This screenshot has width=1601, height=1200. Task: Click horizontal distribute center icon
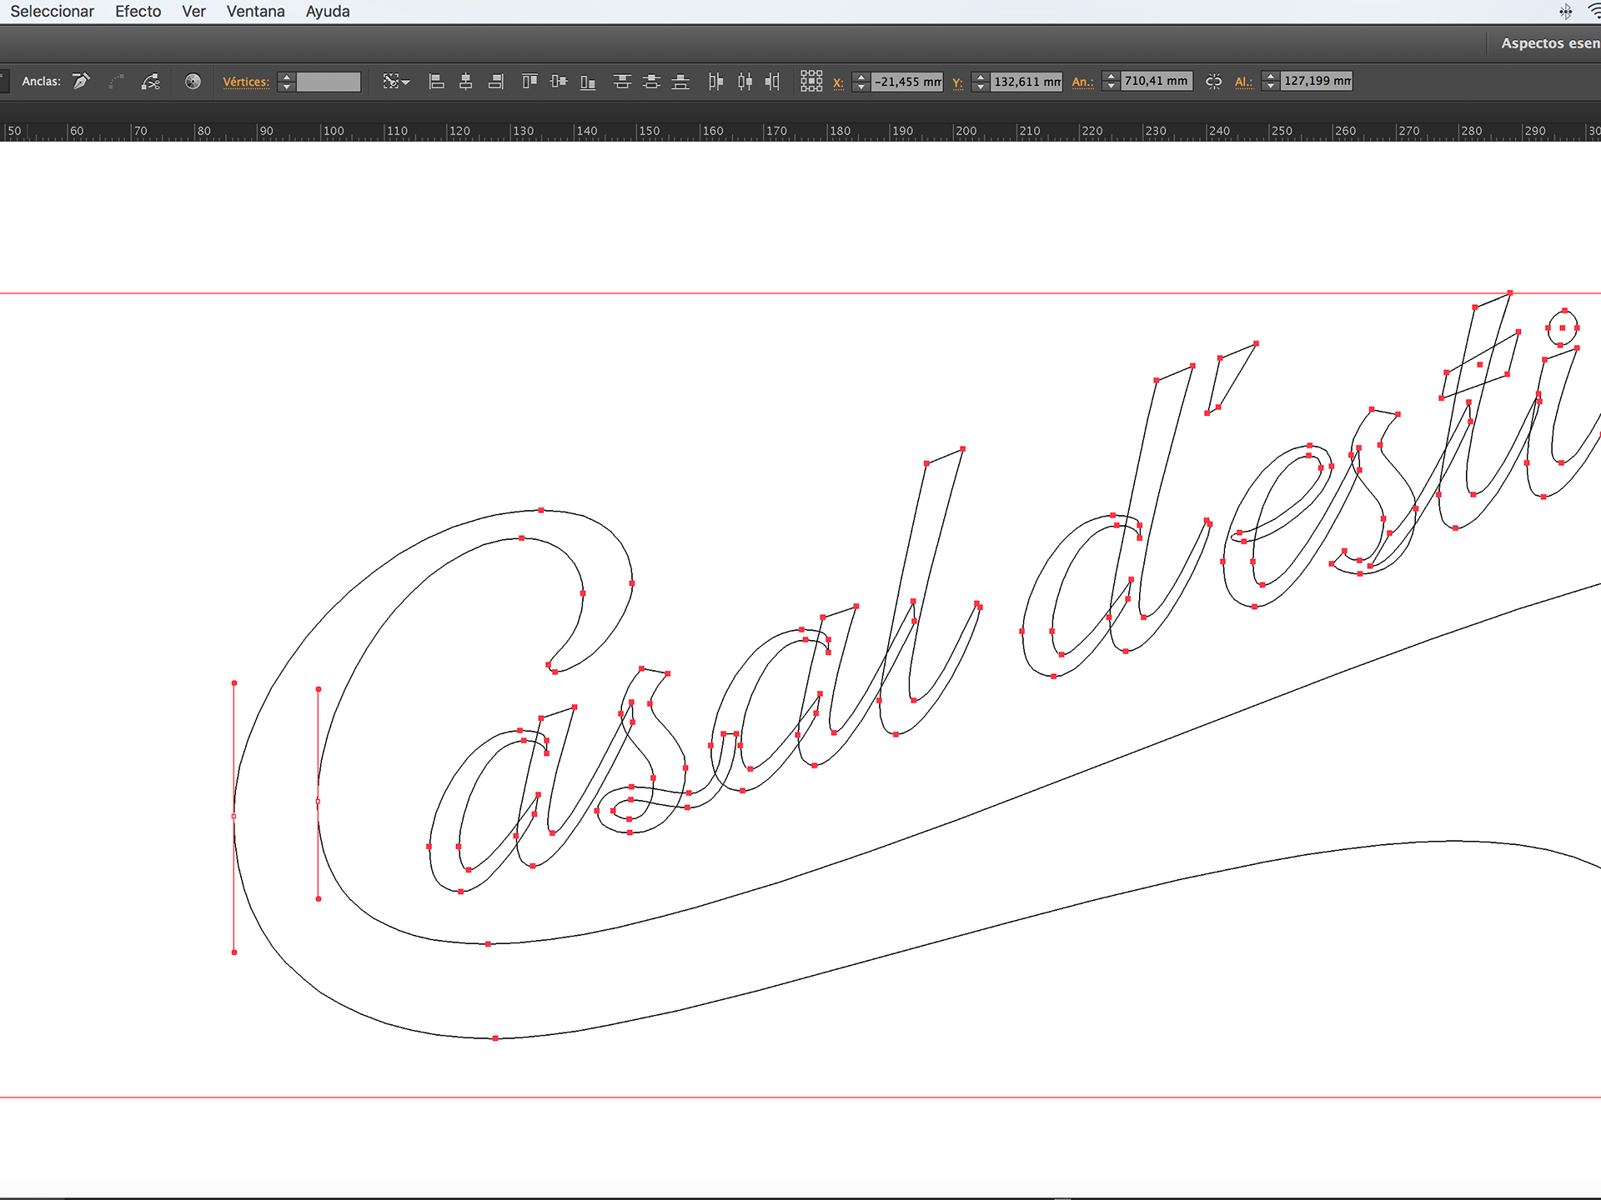pyautogui.click(x=745, y=81)
